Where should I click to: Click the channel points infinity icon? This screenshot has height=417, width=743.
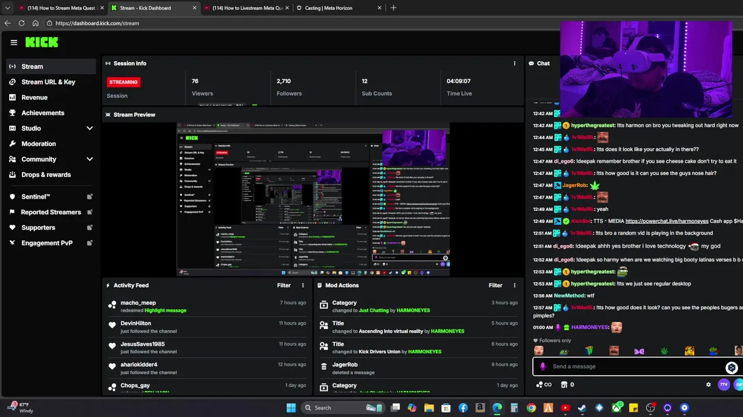tap(544, 385)
